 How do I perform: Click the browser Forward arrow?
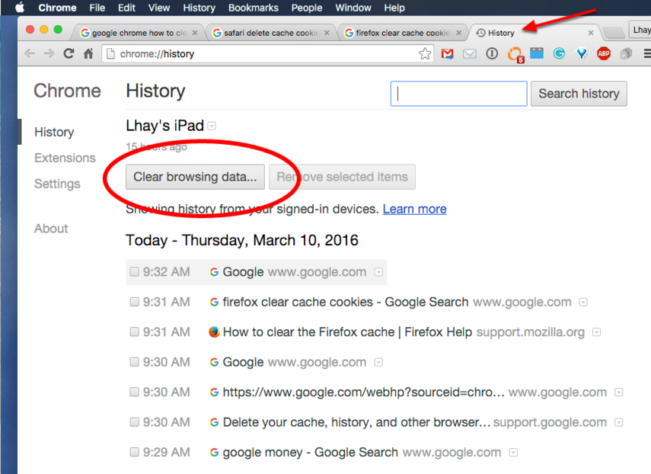[x=49, y=53]
